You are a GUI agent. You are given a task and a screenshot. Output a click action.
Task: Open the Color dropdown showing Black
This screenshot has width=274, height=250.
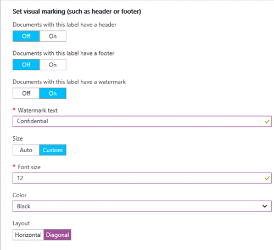coord(142,206)
